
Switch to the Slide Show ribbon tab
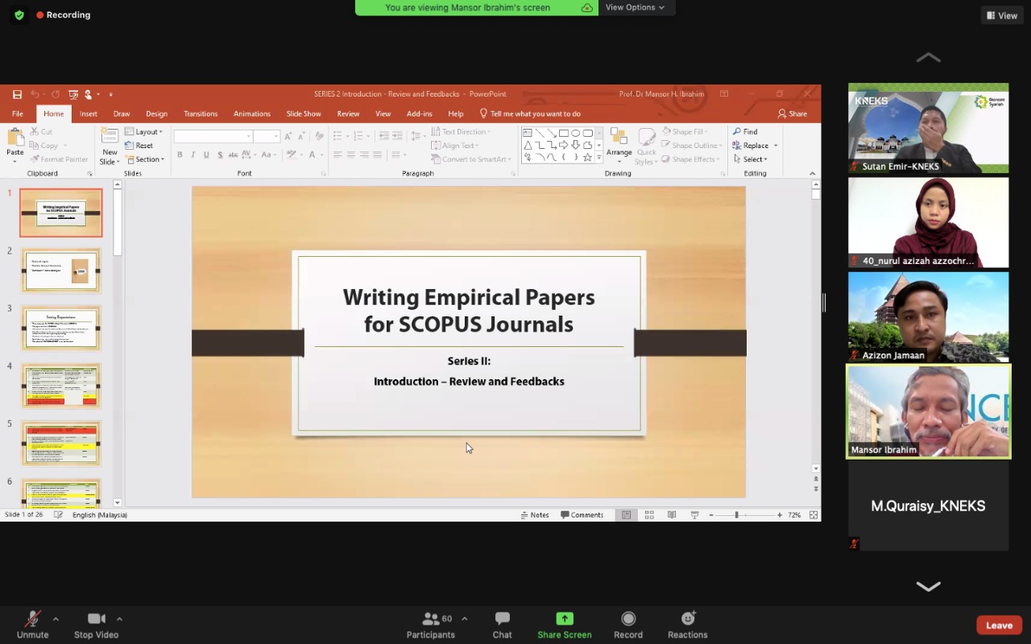(x=304, y=114)
